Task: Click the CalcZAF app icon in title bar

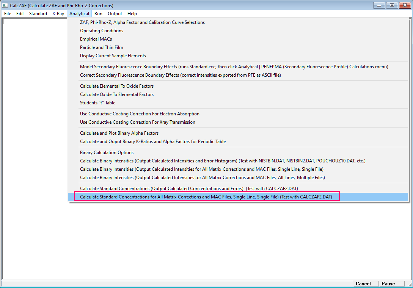Action: 5,6
